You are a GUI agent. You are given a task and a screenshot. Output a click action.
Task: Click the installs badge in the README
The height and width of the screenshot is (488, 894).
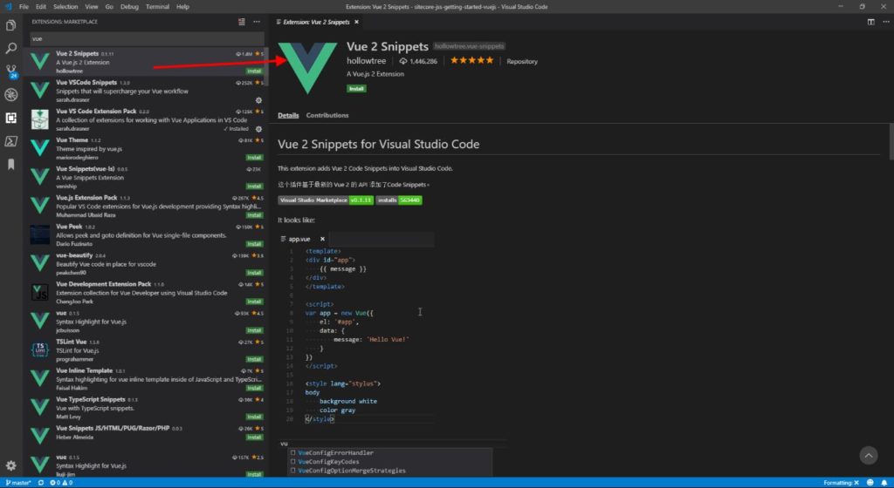pos(399,200)
